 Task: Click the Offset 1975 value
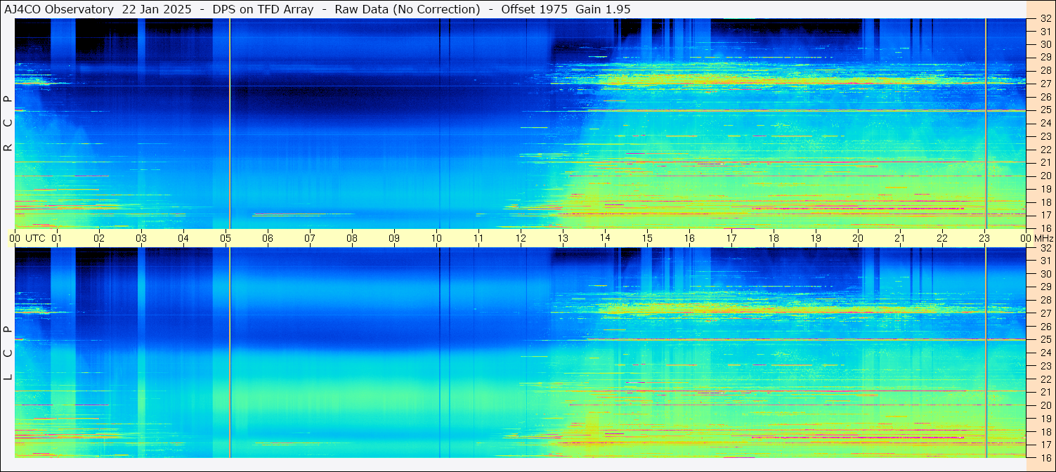tap(534, 9)
